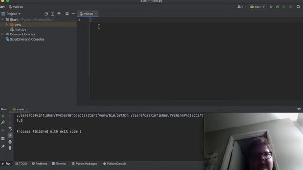Click the Run panel stop icon

point(3,130)
